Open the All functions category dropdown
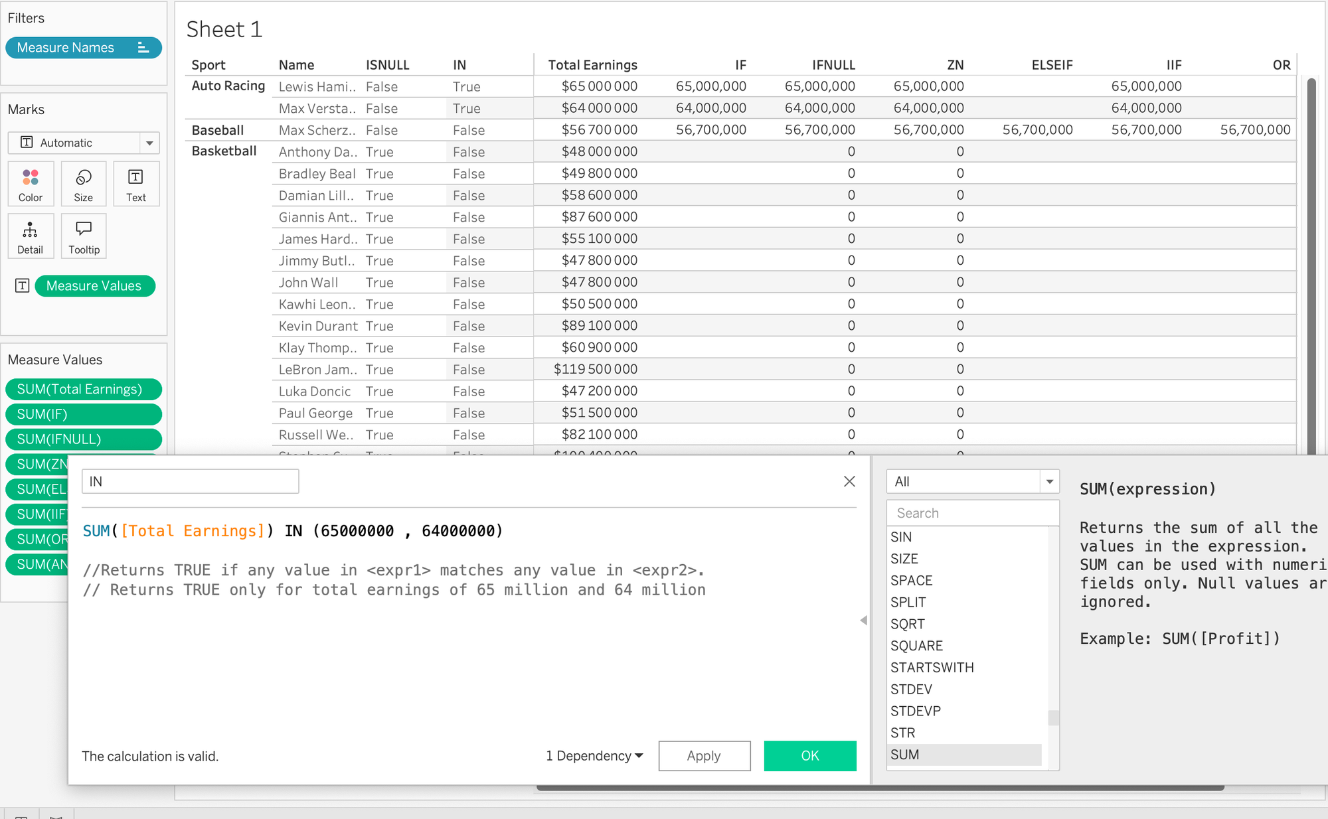 (1049, 481)
